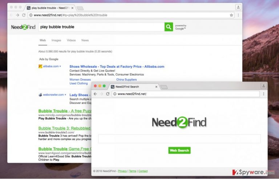This screenshot has width=279, height=179.
Task: Expand alibaba.com ad dropdown arrow
Action: [60, 66]
